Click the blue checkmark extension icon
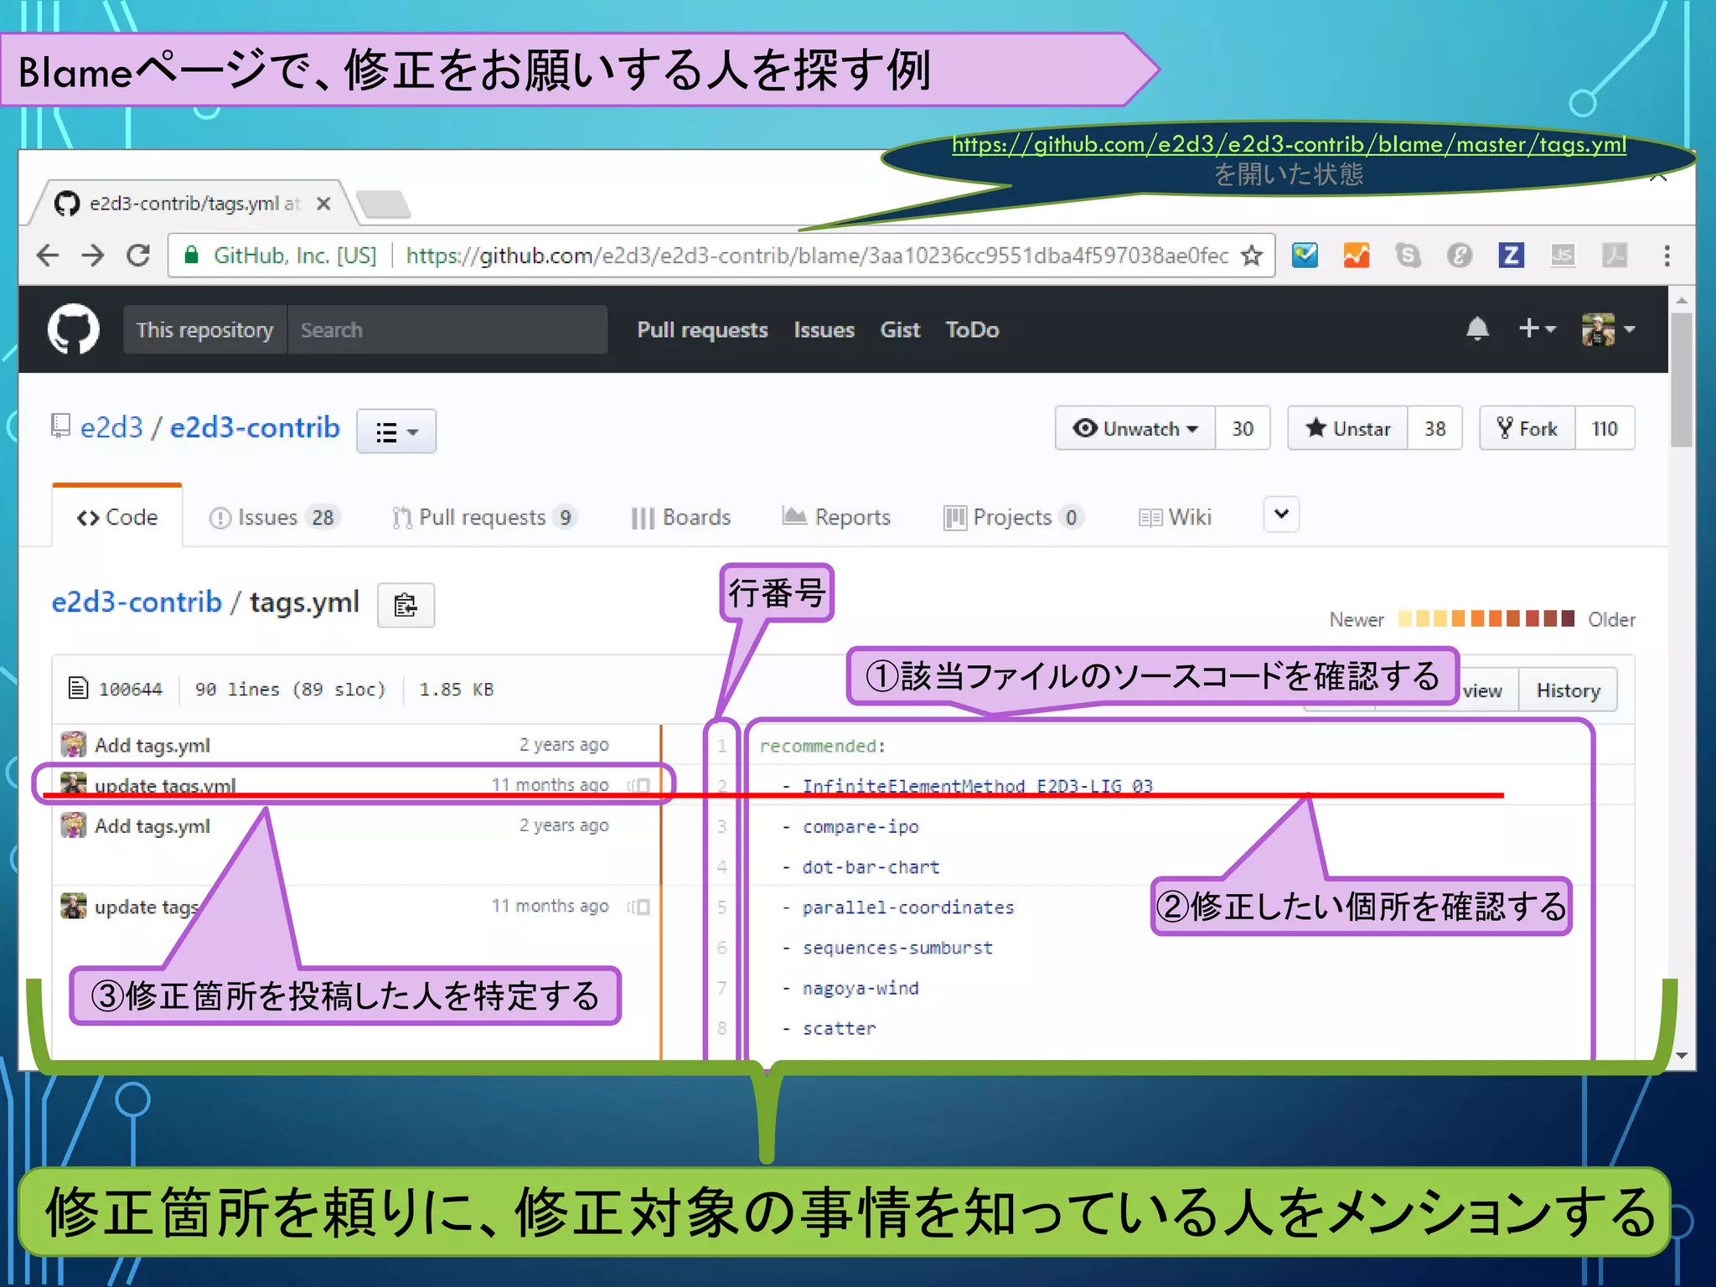Screen dimensions: 1716x1287 (1305, 256)
